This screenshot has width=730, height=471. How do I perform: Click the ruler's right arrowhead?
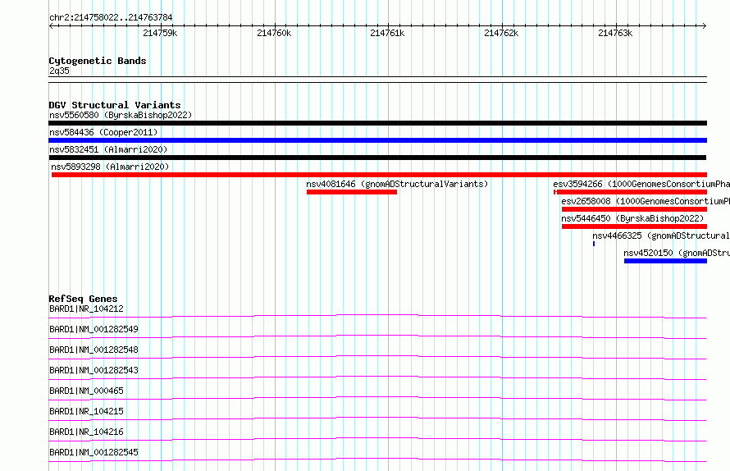tap(705, 26)
